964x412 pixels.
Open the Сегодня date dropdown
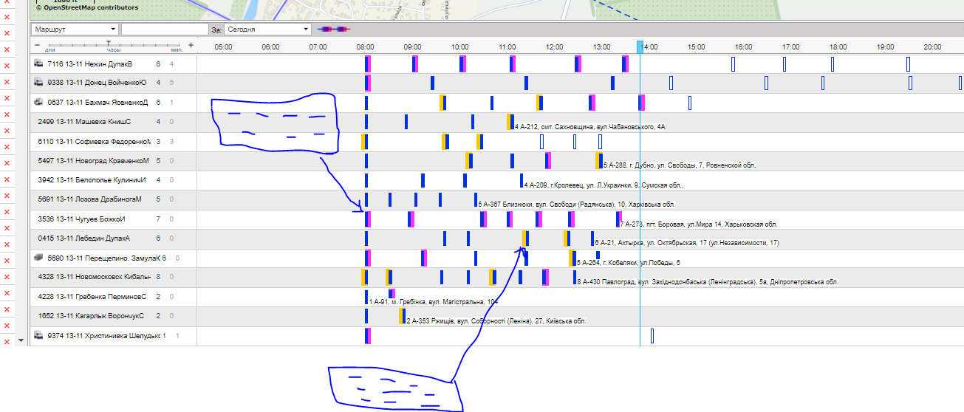[267, 30]
